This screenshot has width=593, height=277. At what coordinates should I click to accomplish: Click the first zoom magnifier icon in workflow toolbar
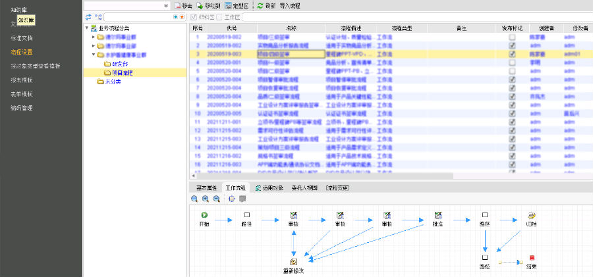(195, 198)
